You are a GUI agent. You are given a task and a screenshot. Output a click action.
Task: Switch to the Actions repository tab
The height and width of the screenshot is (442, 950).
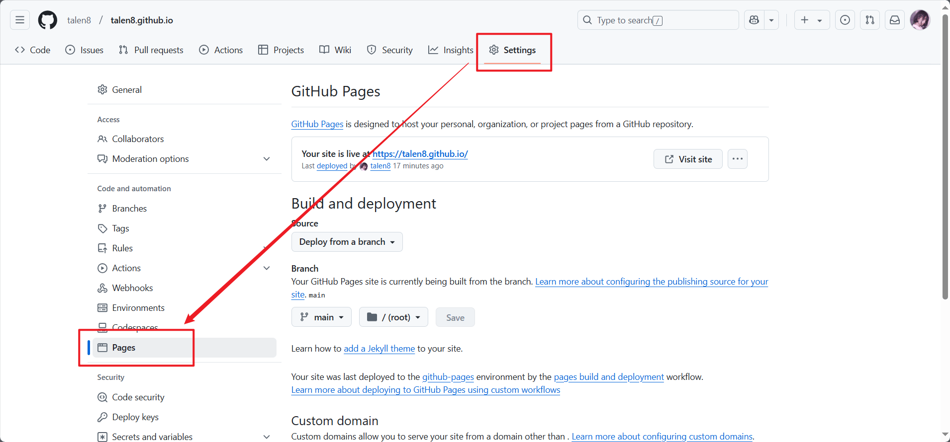pyautogui.click(x=221, y=50)
